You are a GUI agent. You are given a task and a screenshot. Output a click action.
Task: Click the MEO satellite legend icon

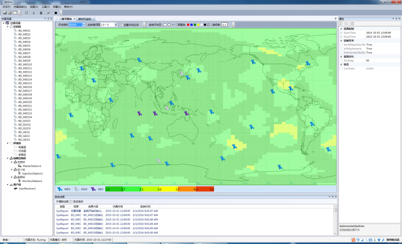tap(60, 189)
